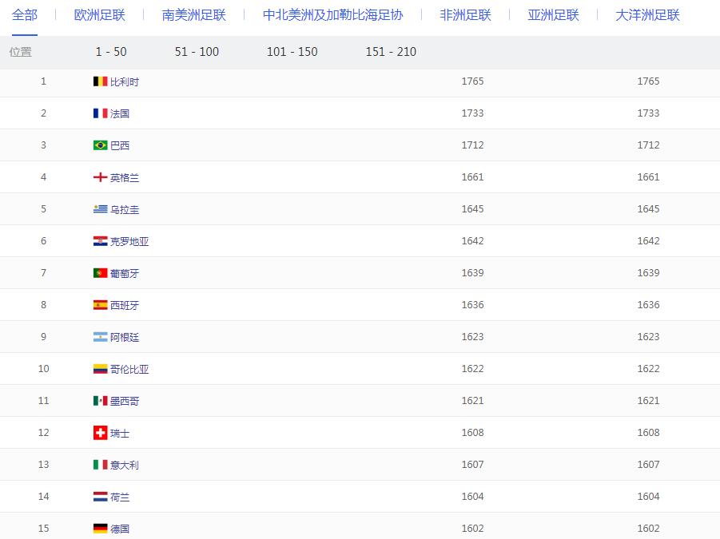Show ranking positions 151 - 210

(391, 52)
